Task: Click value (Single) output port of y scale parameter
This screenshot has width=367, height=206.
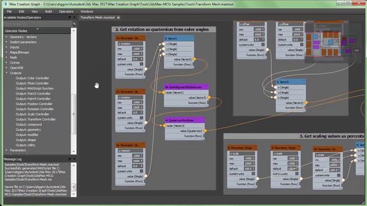Action: [301, 179]
